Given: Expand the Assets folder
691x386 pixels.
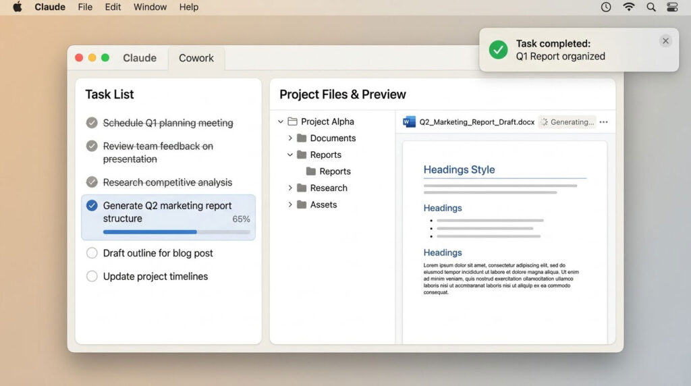Looking at the screenshot, I should pos(290,204).
